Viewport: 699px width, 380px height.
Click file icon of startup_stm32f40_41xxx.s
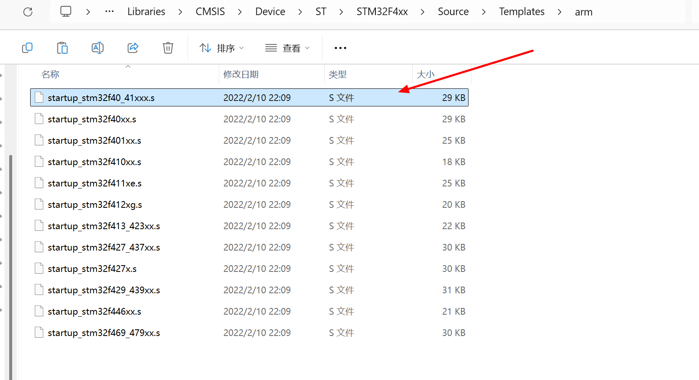coord(39,98)
